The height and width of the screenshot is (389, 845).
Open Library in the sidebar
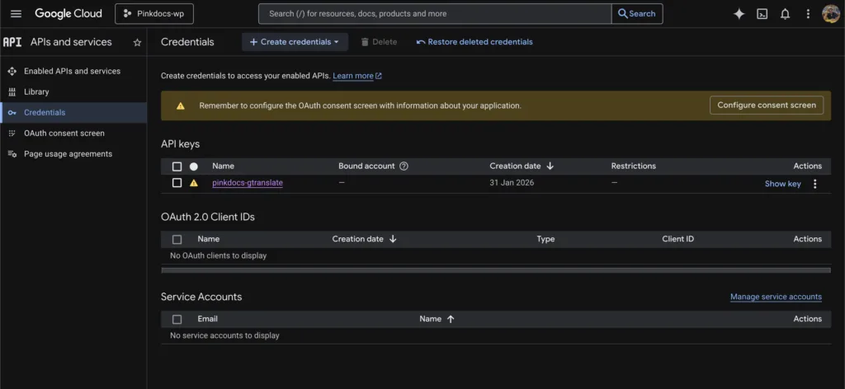(36, 91)
